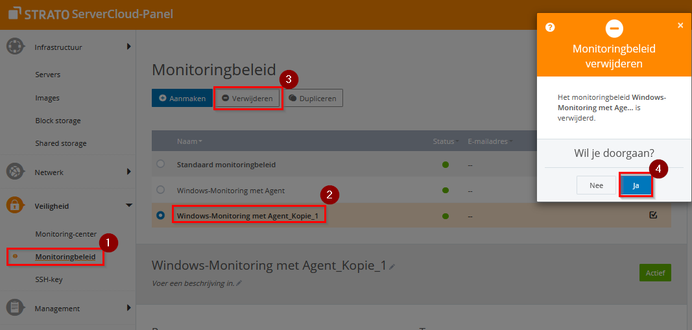
Task: Click 'Wil je doorgaan?' text in dialog
Action: click(x=614, y=153)
